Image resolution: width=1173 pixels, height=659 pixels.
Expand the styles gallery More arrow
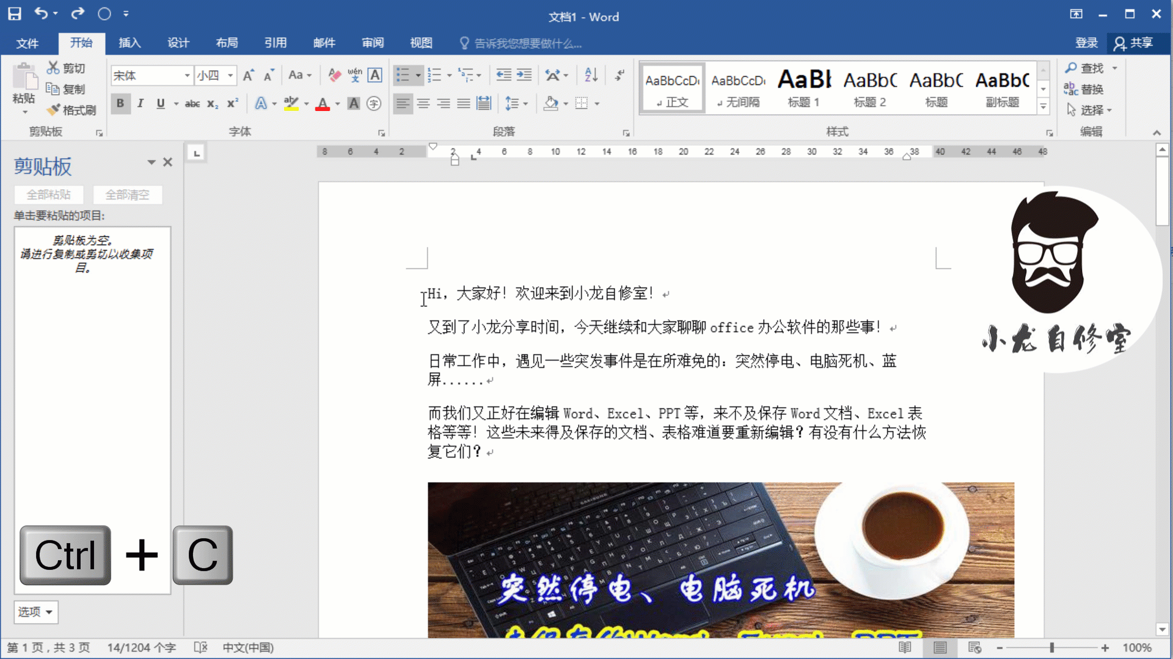click(x=1043, y=107)
